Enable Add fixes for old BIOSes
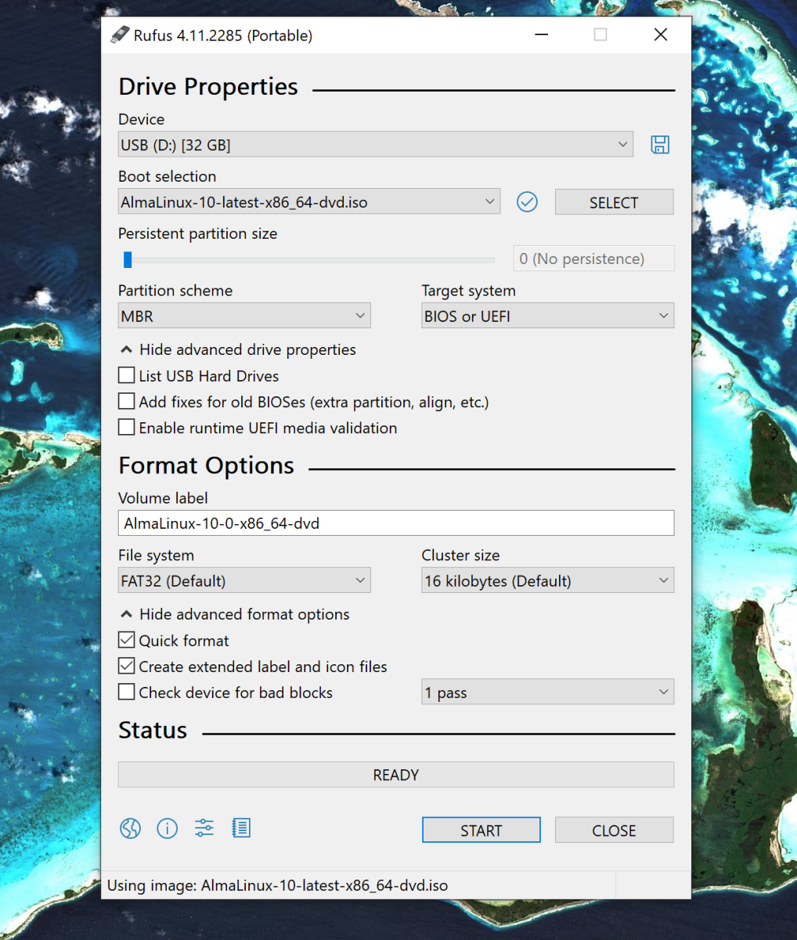Viewport: 797px width, 940px height. pyautogui.click(x=127, y=402)
